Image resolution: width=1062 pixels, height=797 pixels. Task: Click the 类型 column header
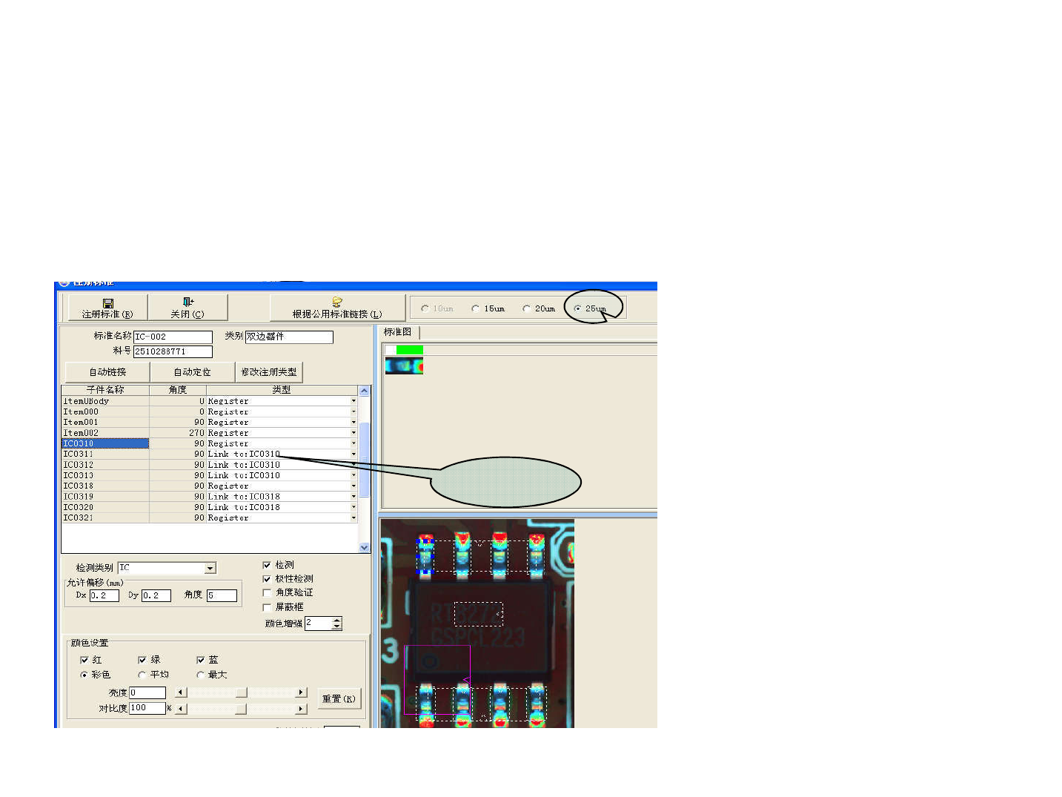tap(282, 390)
